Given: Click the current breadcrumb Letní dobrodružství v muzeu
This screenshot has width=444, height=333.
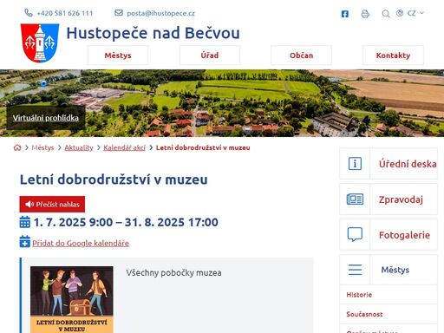Looking at the screenshot, I should 203,147.
